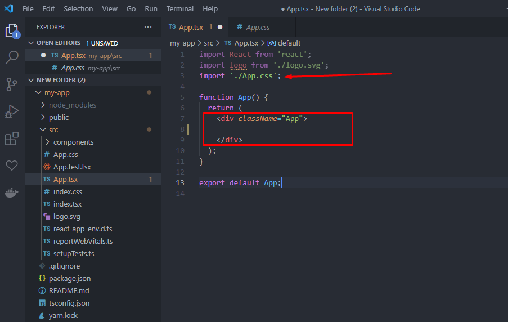Open the Explorer activity bar icon
Screen dimensions: 508x322
(12, 30)
